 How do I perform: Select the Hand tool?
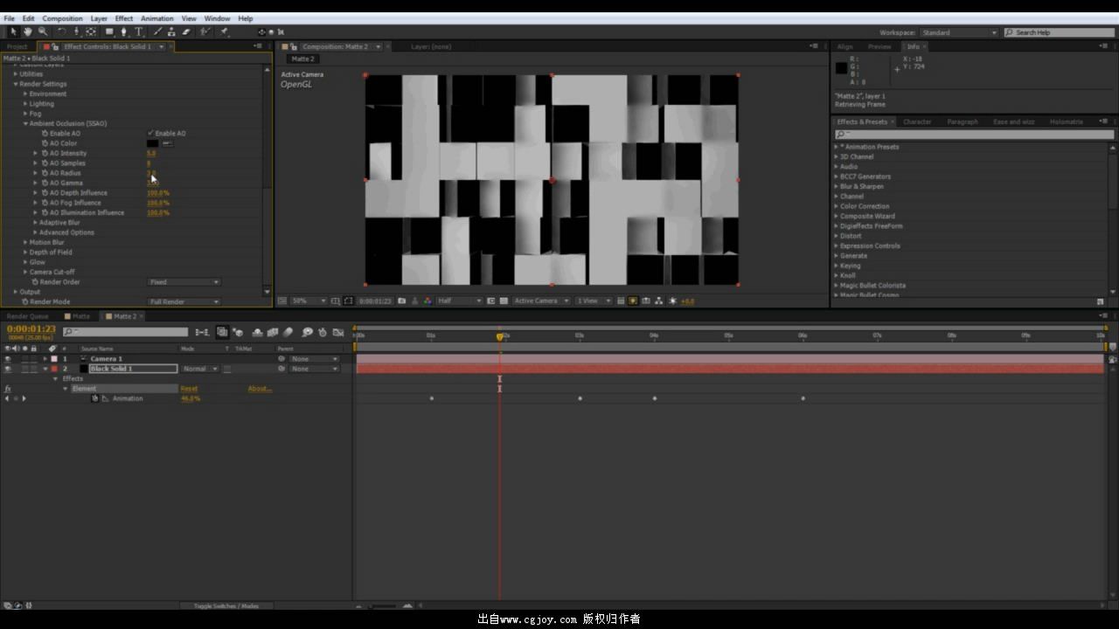28,31
